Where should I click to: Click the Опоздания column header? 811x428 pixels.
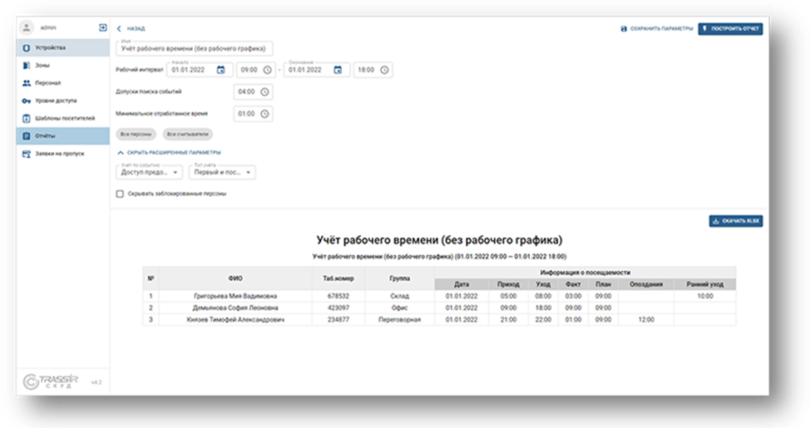coord(646,284)
